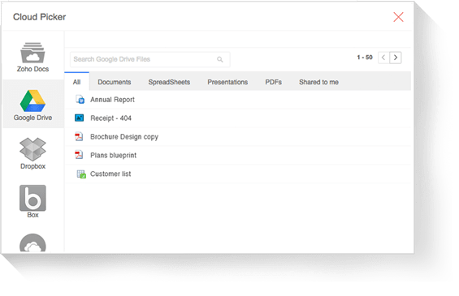This screenshot has width=459, height=296.
Task: Show the Presentations tab
Action: click(227, 82)
